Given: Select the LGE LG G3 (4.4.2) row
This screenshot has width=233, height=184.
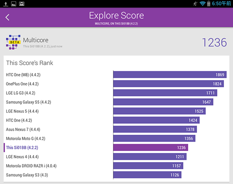Looking at the screenshot, I should [116, 93].
